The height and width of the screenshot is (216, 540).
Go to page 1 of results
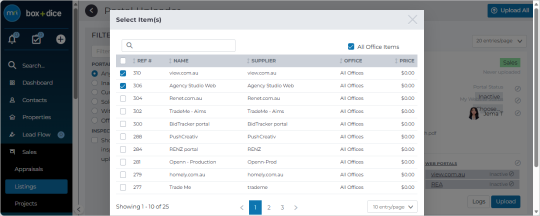(x=255, y=207)
